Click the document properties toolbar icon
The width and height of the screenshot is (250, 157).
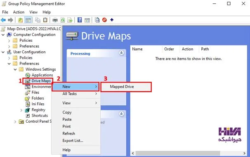[97, 20]
